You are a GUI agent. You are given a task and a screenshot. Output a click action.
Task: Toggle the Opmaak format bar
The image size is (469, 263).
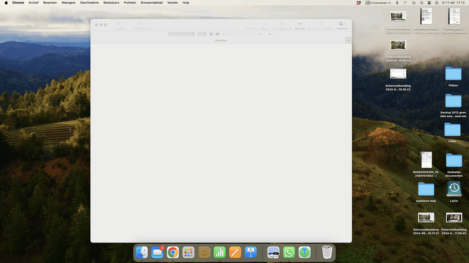pos(300,24)
